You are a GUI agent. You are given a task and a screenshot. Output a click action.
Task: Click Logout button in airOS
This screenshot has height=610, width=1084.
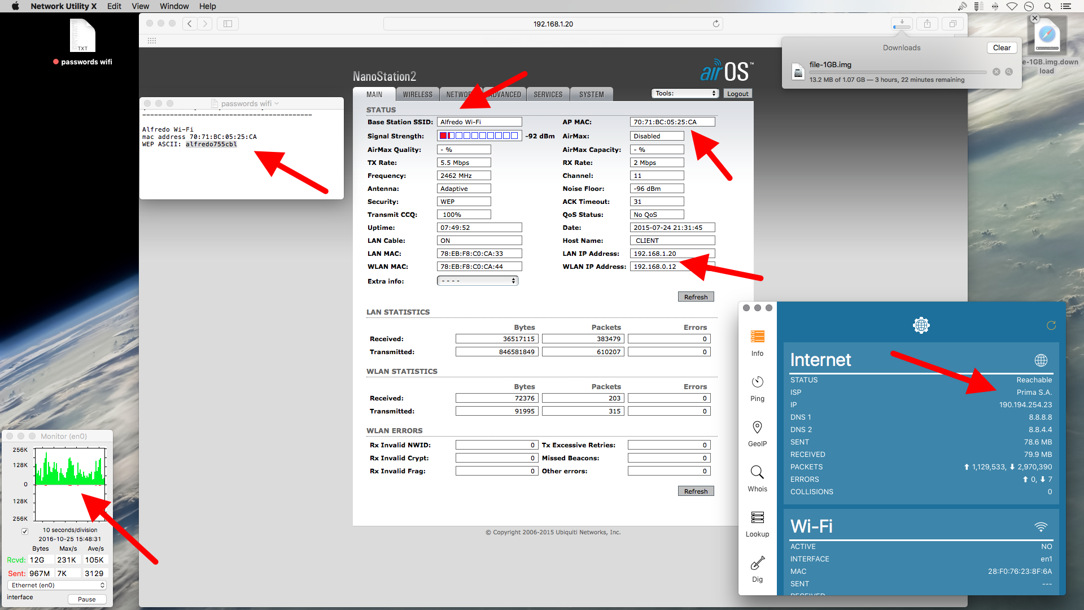[737, 94]
